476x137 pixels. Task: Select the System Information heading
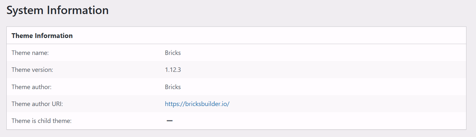[58, 10]
